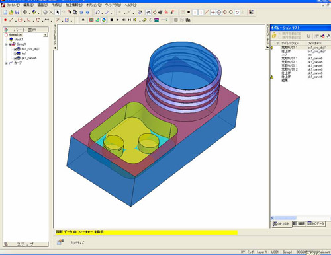
Task: Switch to the NCデータ tab
Action: [x=316, y=223]
